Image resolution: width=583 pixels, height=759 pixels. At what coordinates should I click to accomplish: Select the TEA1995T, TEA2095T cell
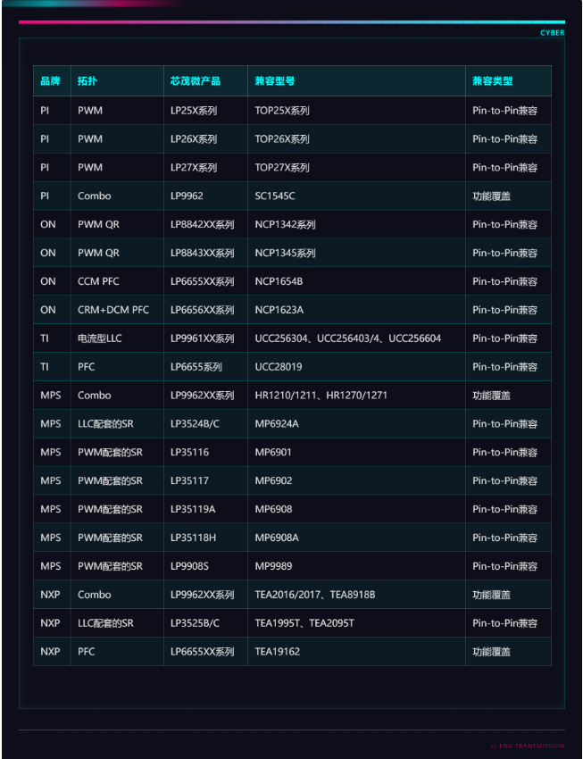(304, 622)
